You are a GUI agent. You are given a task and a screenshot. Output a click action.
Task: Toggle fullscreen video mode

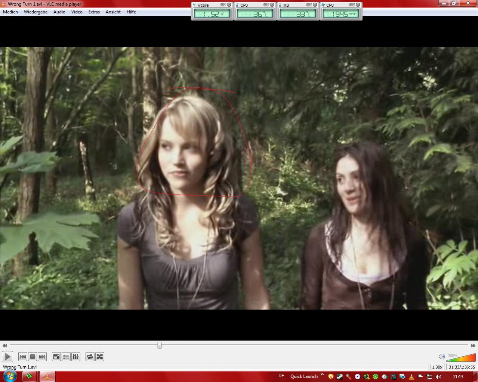point(56,357)
